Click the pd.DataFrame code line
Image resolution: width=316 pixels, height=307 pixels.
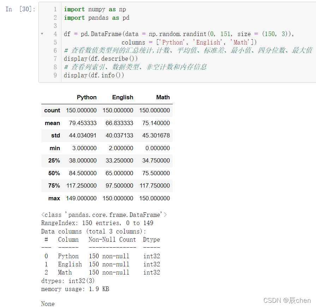(179, 34)
